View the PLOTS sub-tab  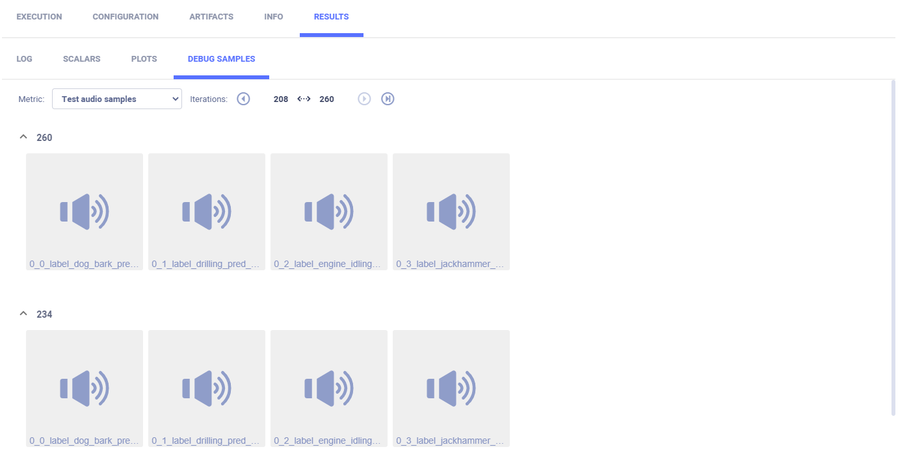144,58
